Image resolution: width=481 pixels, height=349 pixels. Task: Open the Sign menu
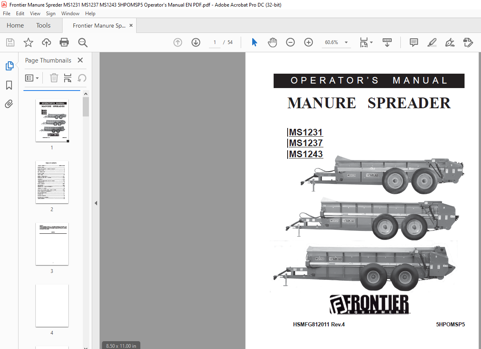(x=51, y=14)
